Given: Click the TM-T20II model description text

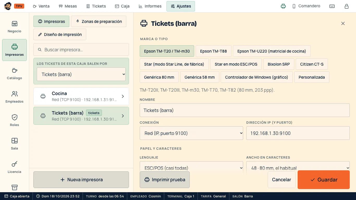Looking at the screenshot, I should [x=207, y=90].
